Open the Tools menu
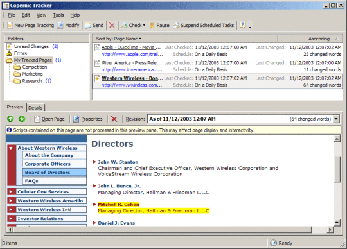The width and height of the screenshot is (347, 249). pos(58,15)
